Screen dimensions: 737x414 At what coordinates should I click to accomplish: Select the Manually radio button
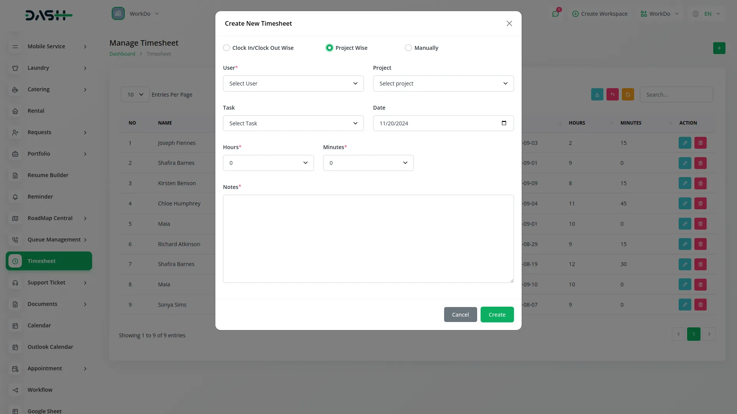(408, 48)
